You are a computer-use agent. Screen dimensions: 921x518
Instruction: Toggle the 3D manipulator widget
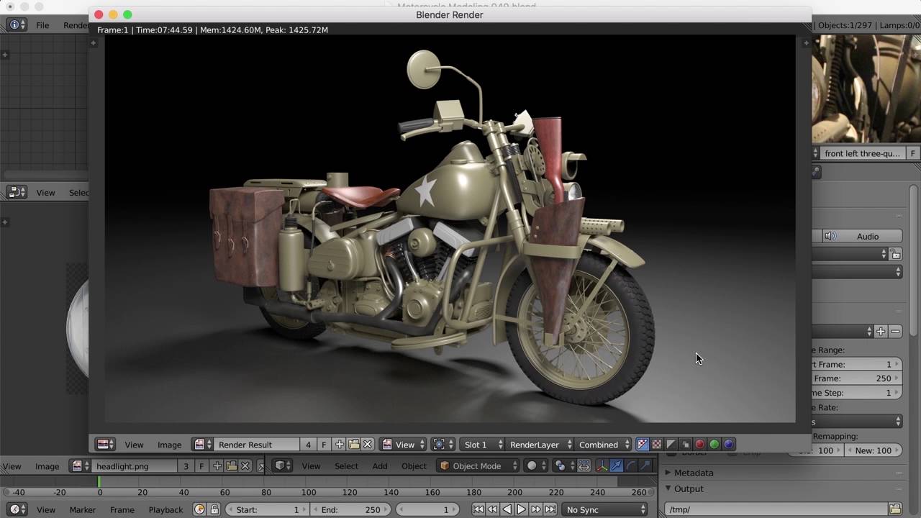(602, 466)
